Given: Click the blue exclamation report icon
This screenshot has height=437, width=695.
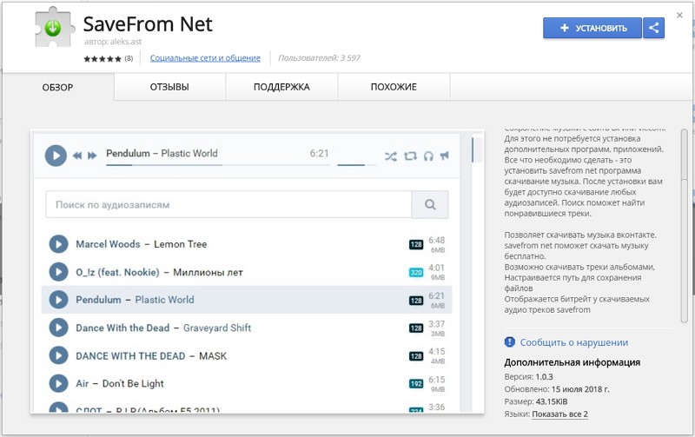Looking at the screenshot, I should tap(510, 342).
